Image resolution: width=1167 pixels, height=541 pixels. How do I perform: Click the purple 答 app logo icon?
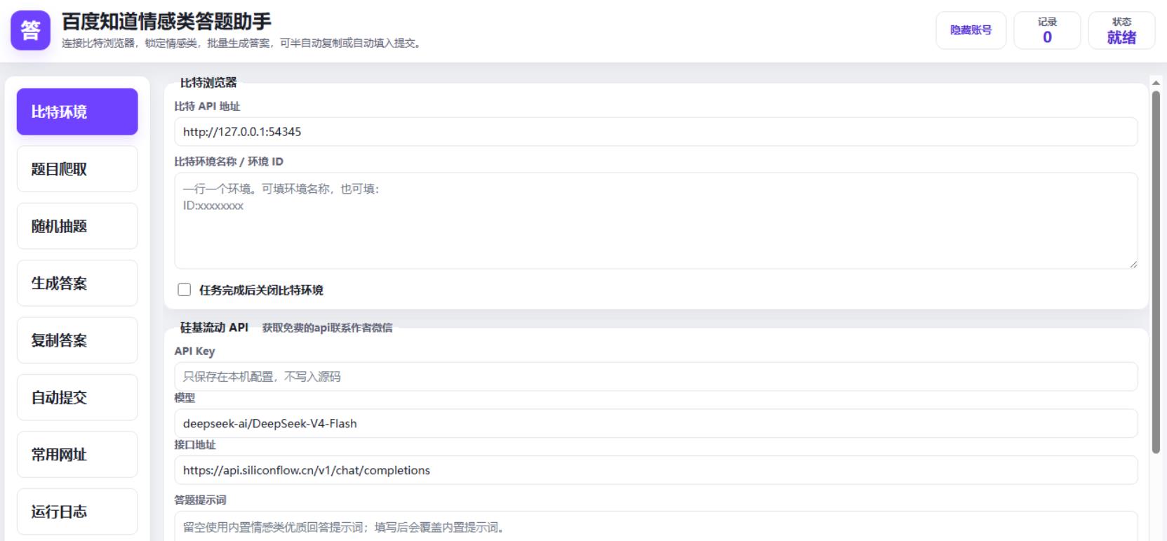click(30, 30)
